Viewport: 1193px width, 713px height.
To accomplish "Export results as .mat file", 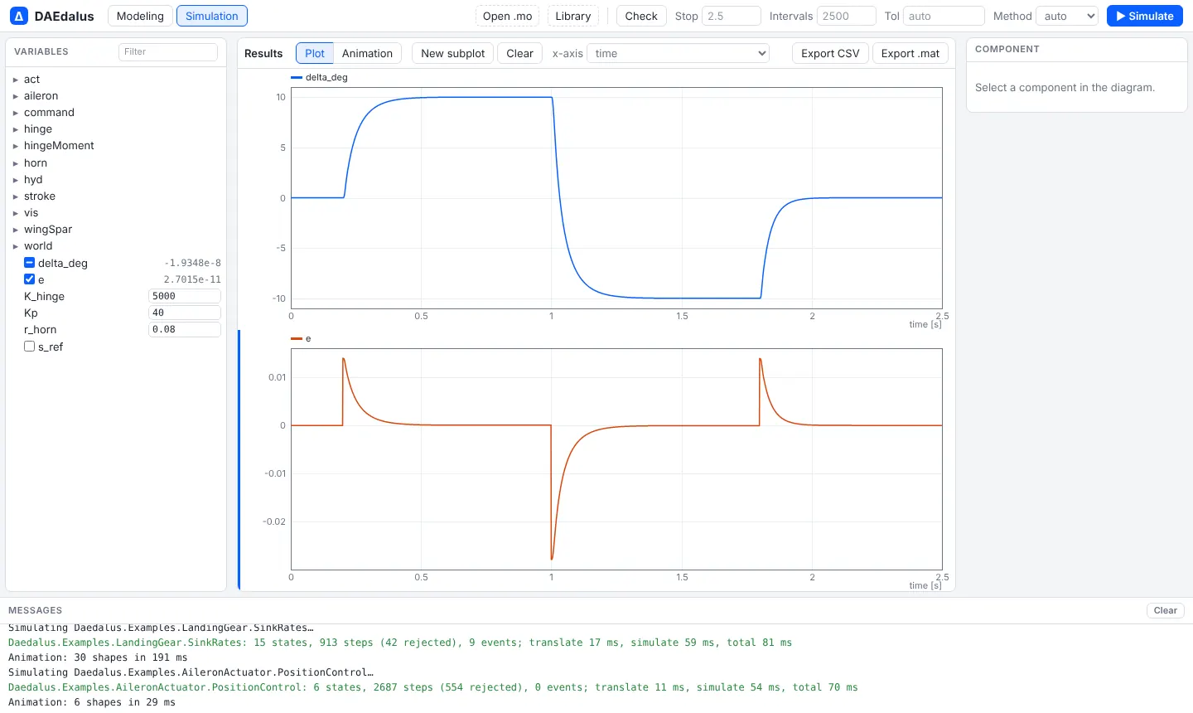I will 910,53.
